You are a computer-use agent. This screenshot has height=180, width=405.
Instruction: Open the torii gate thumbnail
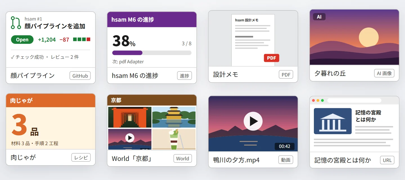tap(130, 117)
